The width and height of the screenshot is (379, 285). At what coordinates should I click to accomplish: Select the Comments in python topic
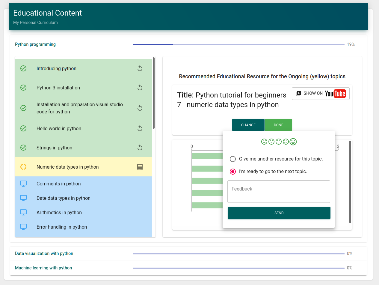tap(83, 184)
